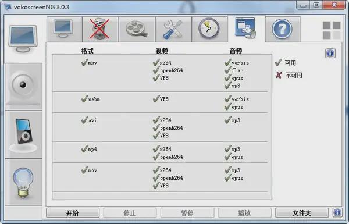Click the 文件夹 folder button
This screenshot has height=224, width=349.
click(302, 213)
